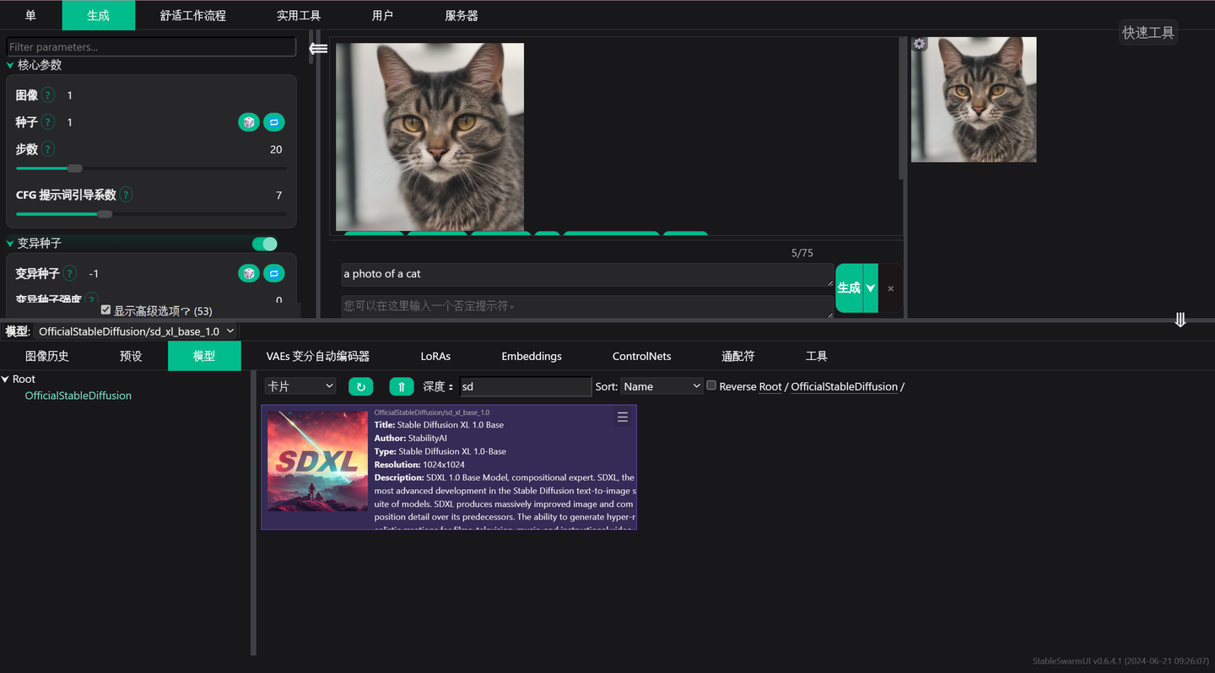Open the Embeddings tab
This screenshot has width=1215, height=673.
click(x=532, y=356)
